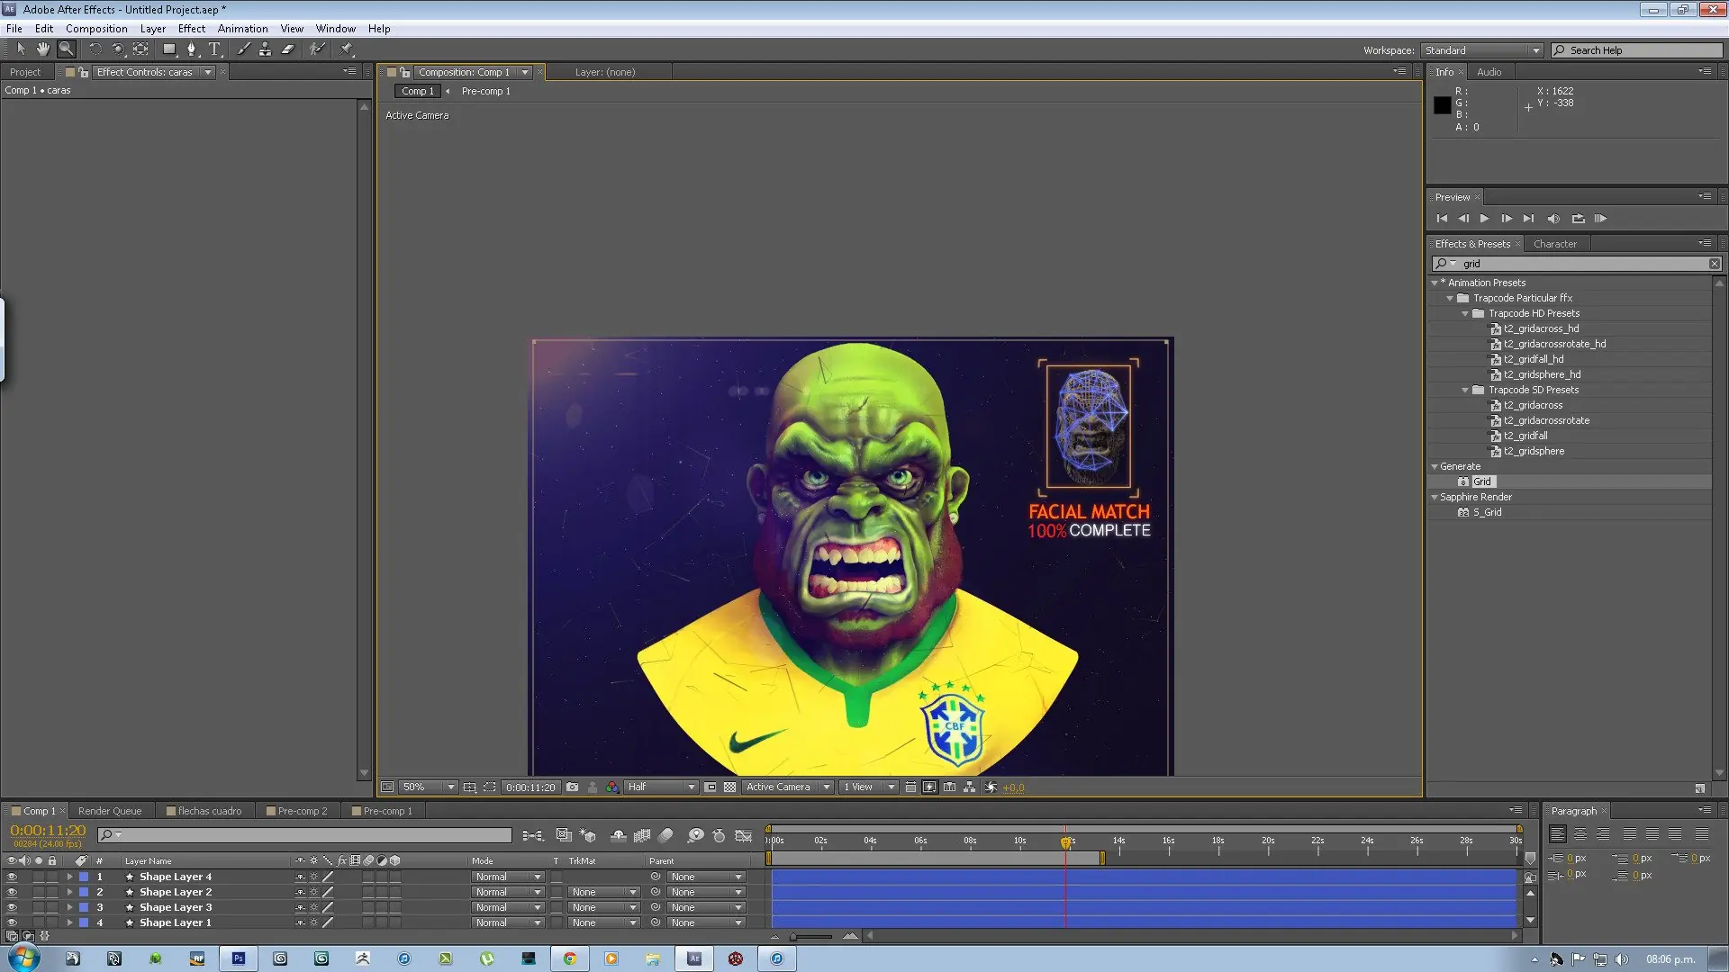Hide Shape Layer 2 with eye icon
Image resolution: width=1729 pixels, height=972 pixels.
12,893
